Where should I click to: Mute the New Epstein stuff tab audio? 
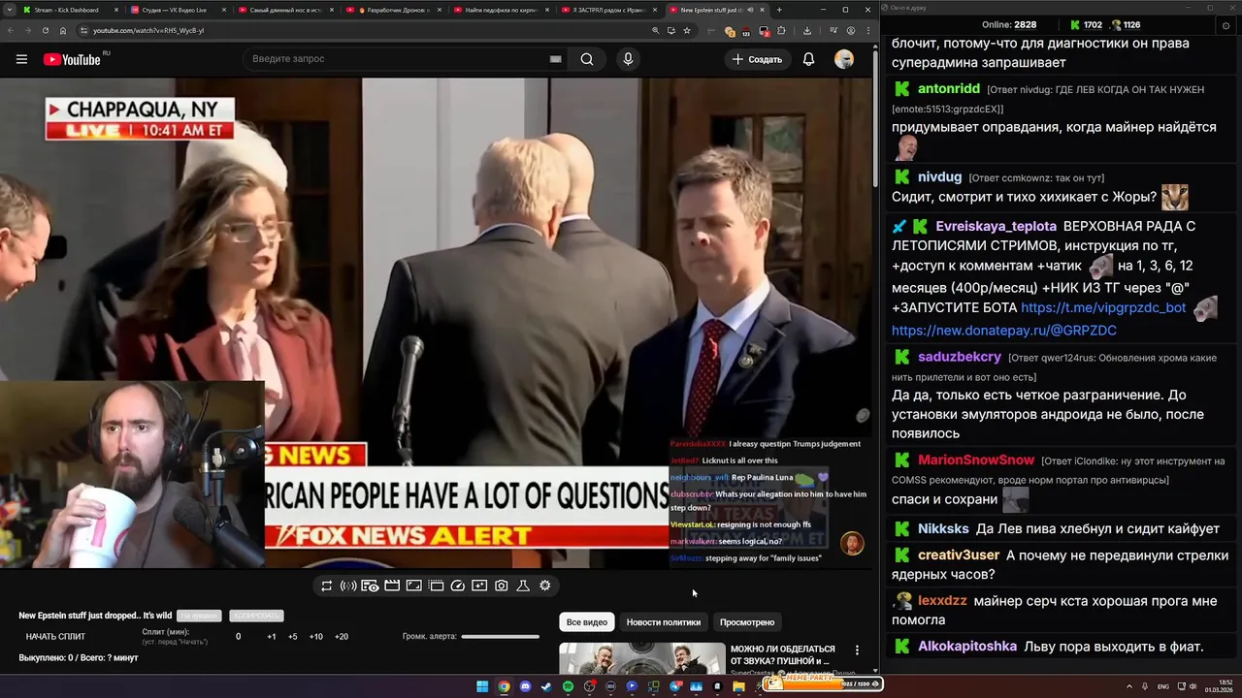(x=750, y=10)
